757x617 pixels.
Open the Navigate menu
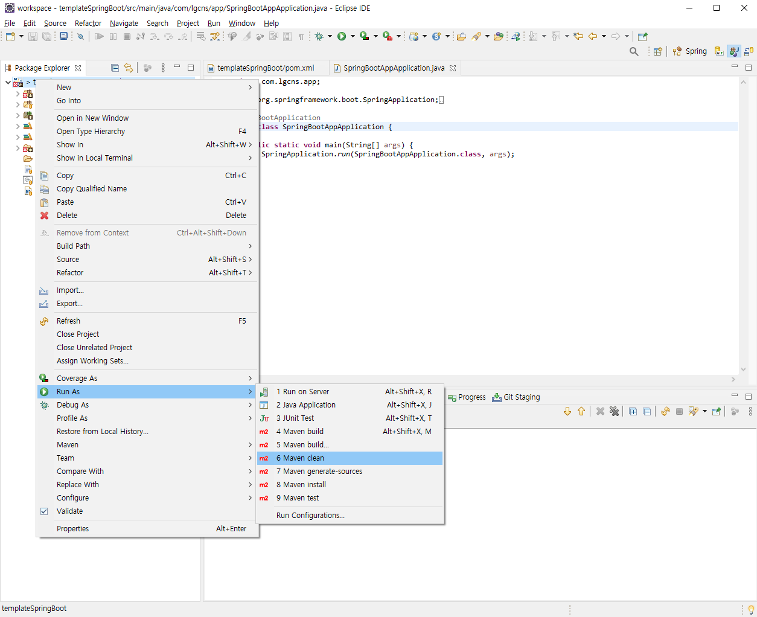[124, 23]
